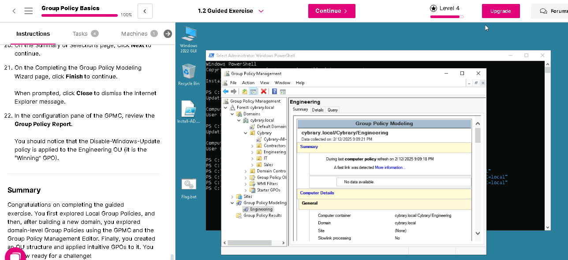Expand the Sites tree node
This screenshot has height=260, width=568.
point(232,197)
